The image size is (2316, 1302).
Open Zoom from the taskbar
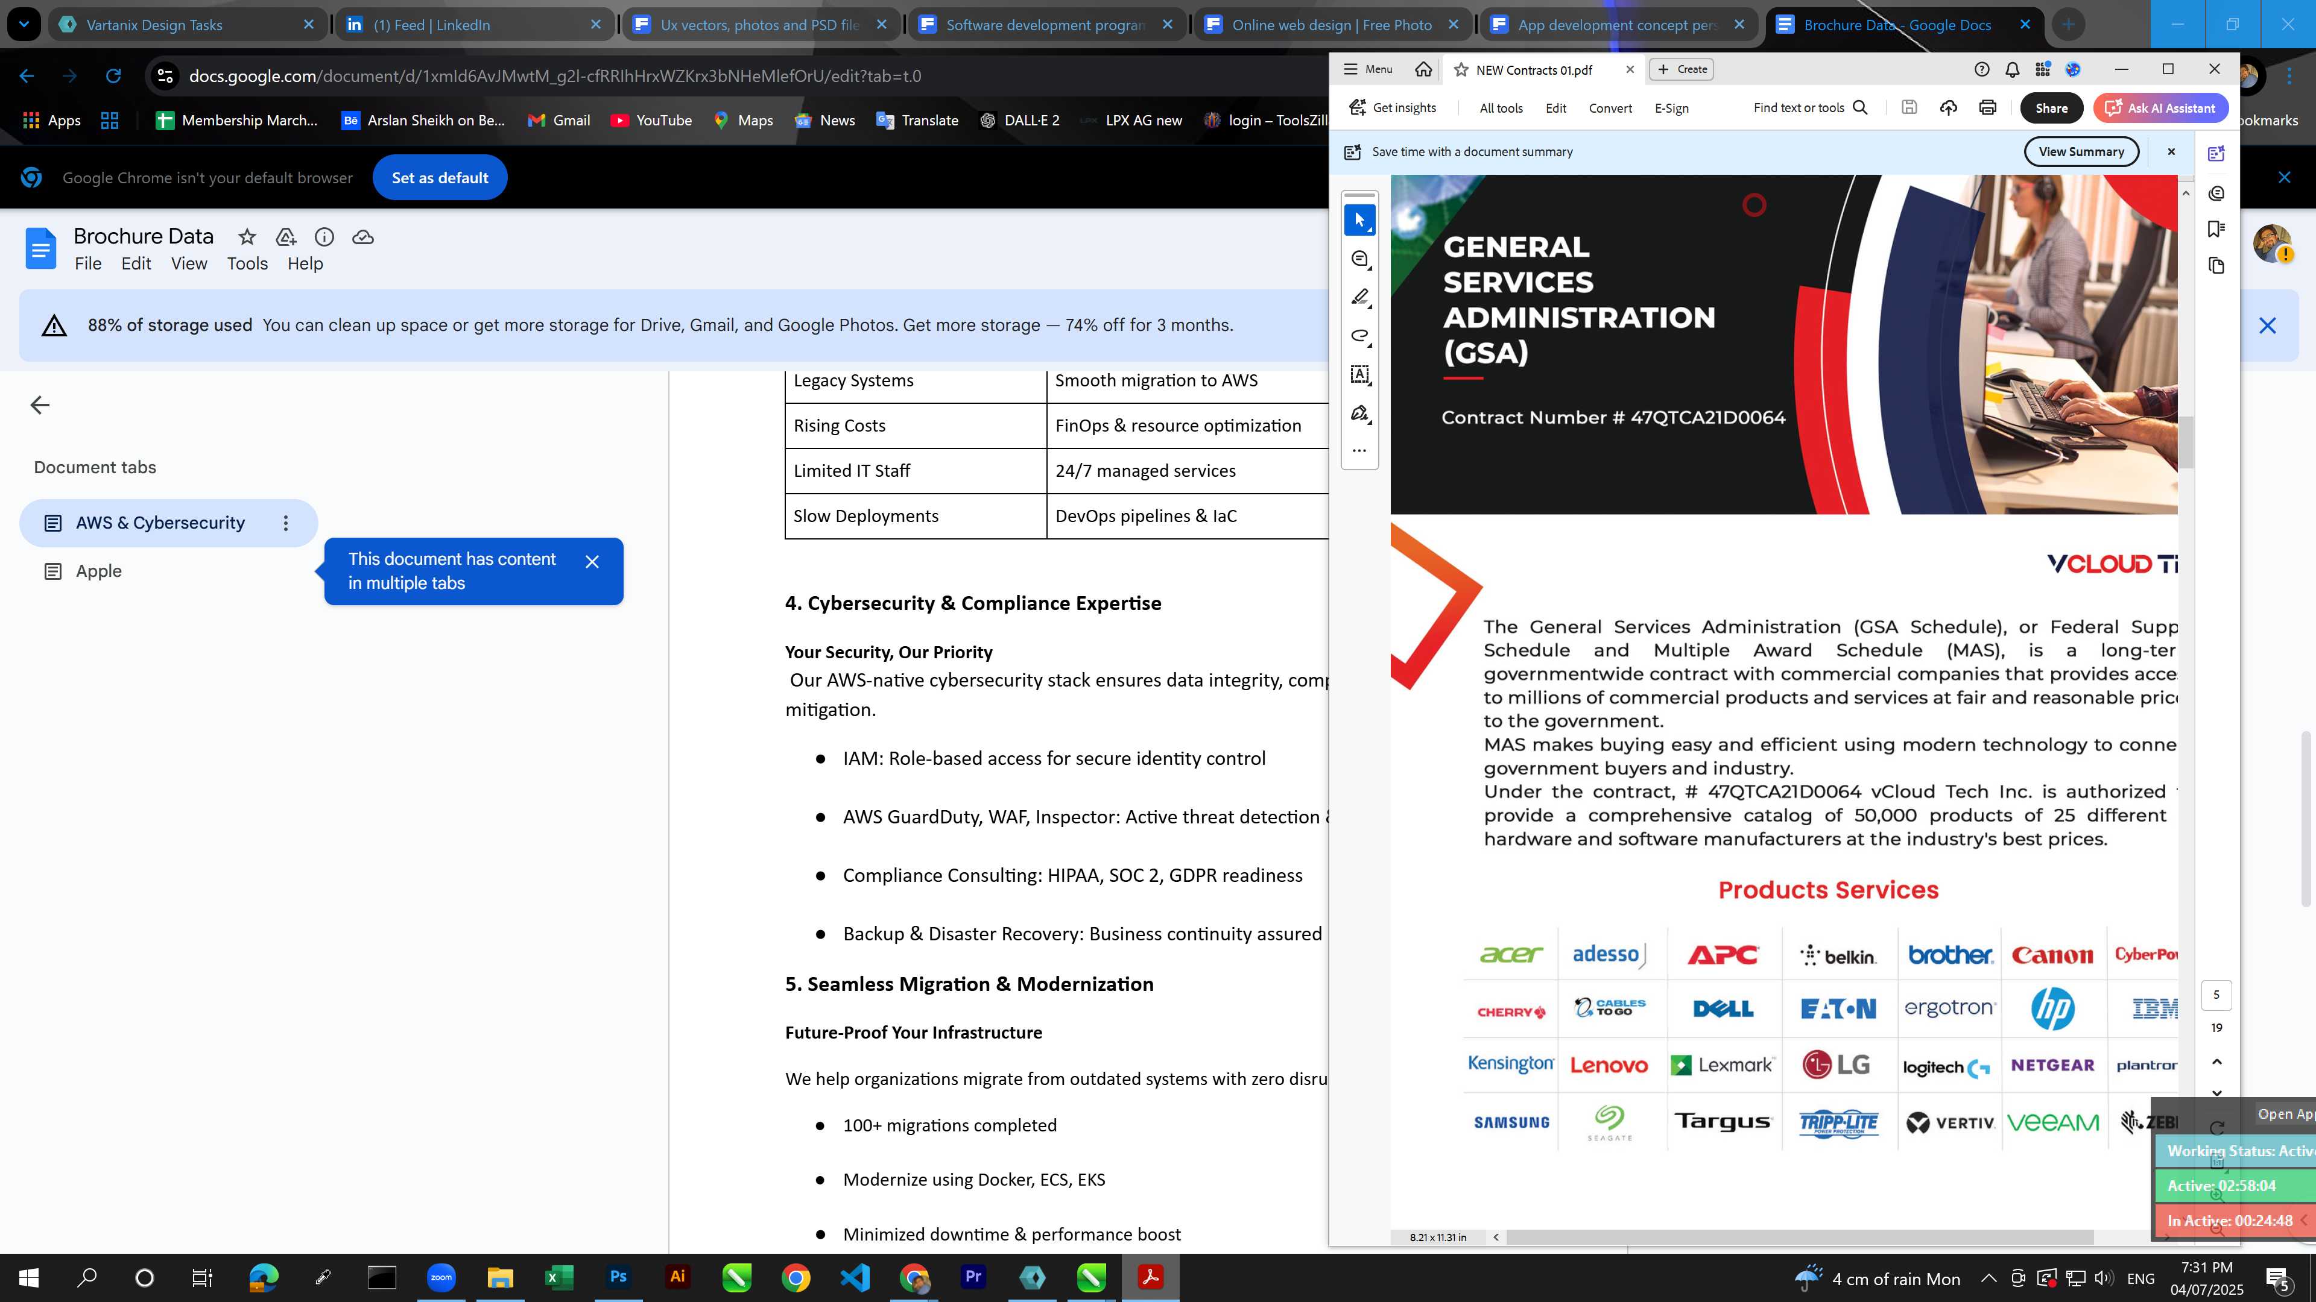coord(441,1277)
